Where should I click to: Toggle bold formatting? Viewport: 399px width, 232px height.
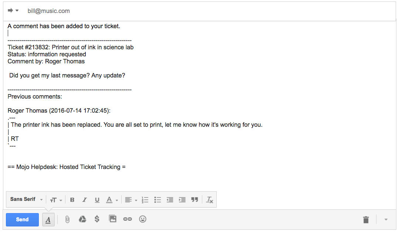72,200
